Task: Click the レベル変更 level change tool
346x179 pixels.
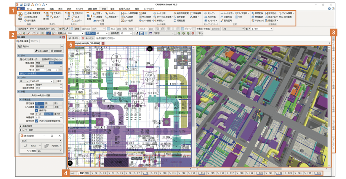Action: point(128,17)
